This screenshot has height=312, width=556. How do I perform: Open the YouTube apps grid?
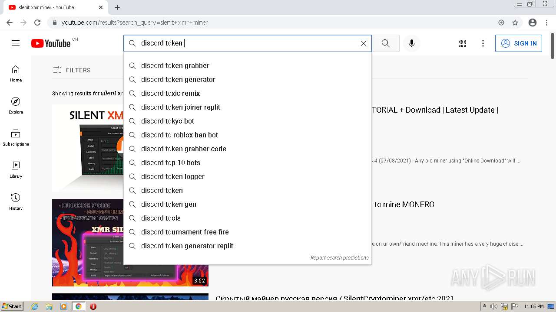coord(462,43)
